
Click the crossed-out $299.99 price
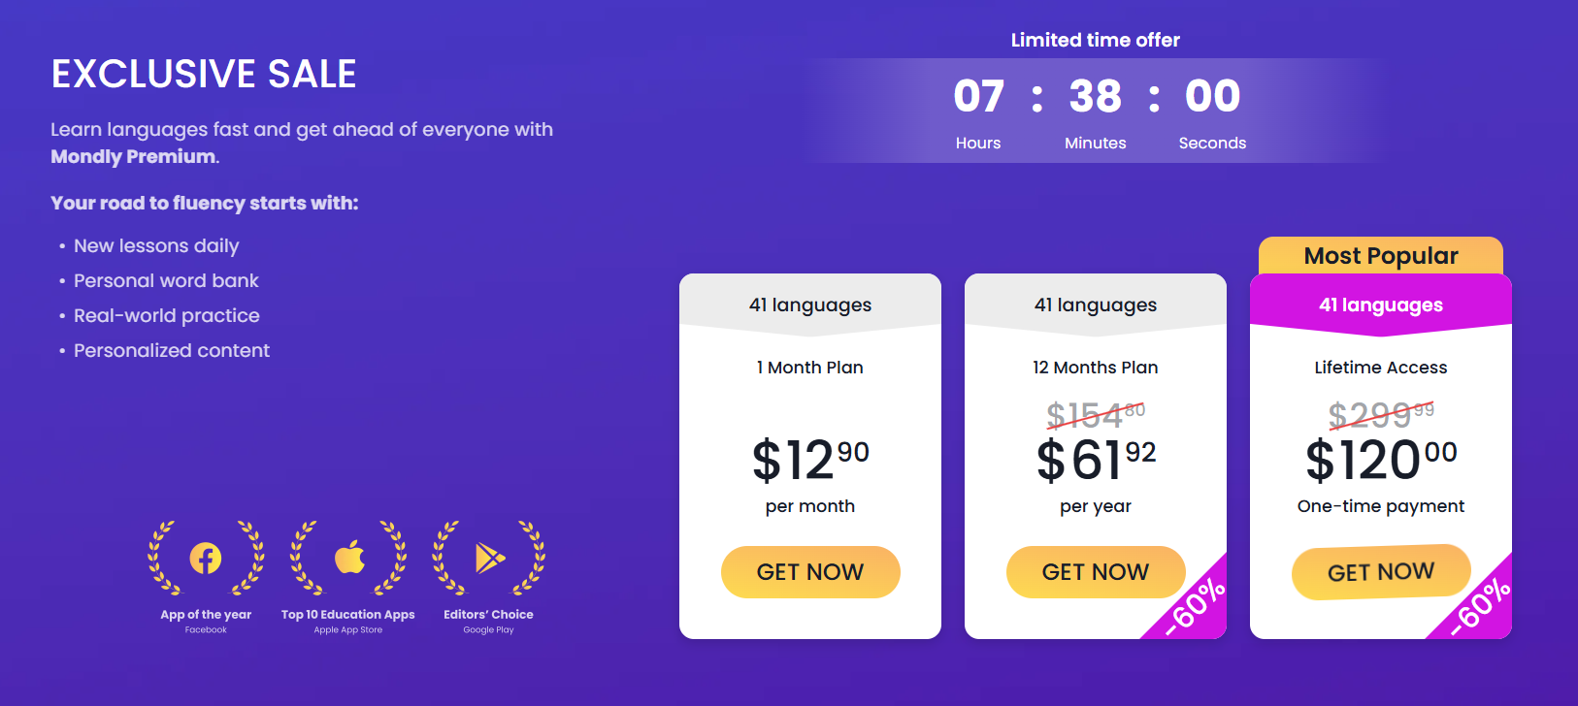[1381, 415]
